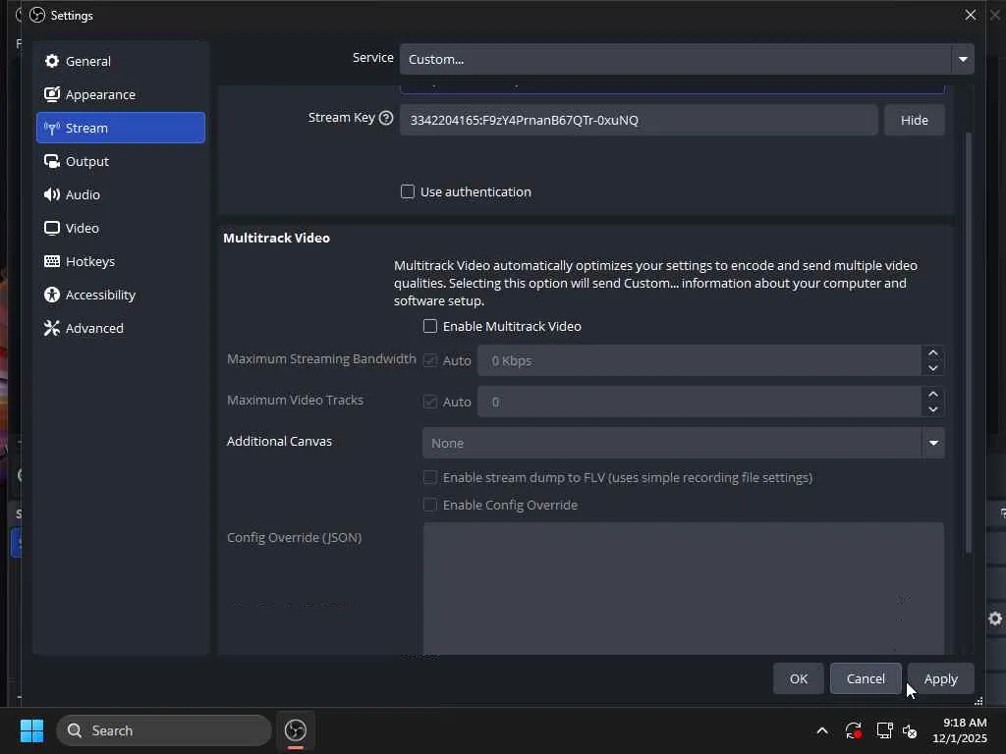Toggle Auto for Maximum Streaming Bandwidth
Screen dimensions: 1006x754
tap(430, 360)
